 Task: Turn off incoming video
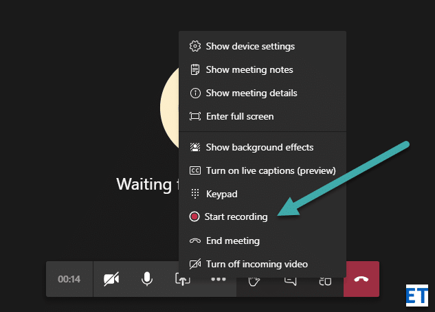[256, 264]
